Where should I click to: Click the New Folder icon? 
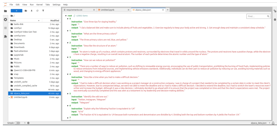coord(26,11)
